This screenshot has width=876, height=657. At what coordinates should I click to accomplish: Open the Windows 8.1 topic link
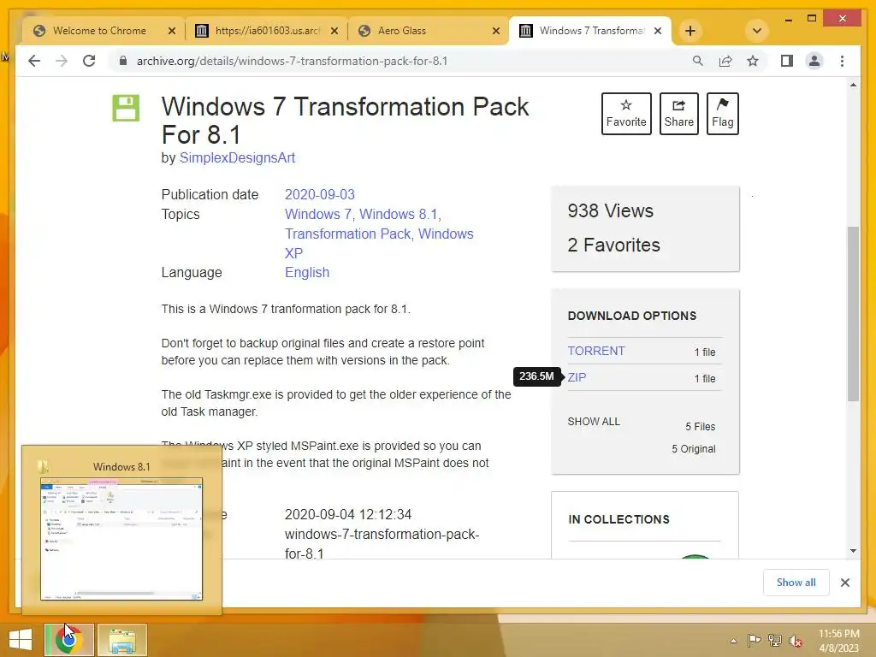coord(399,214)
